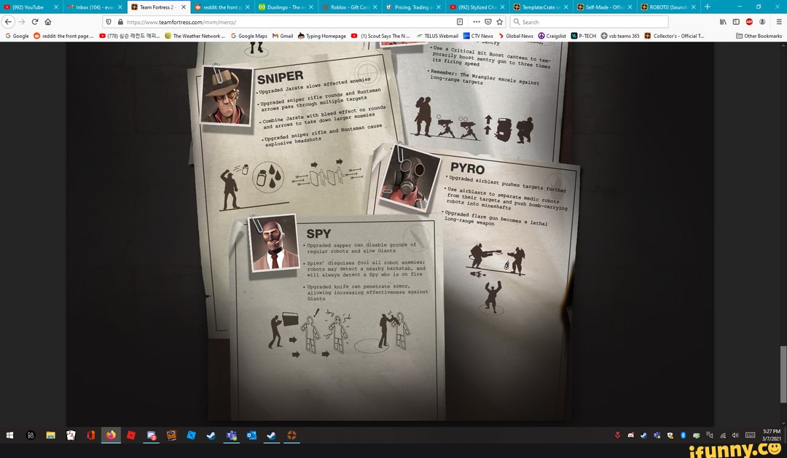Open the page actions three-dots menu
787x458 pixels.
coord(477,22)
